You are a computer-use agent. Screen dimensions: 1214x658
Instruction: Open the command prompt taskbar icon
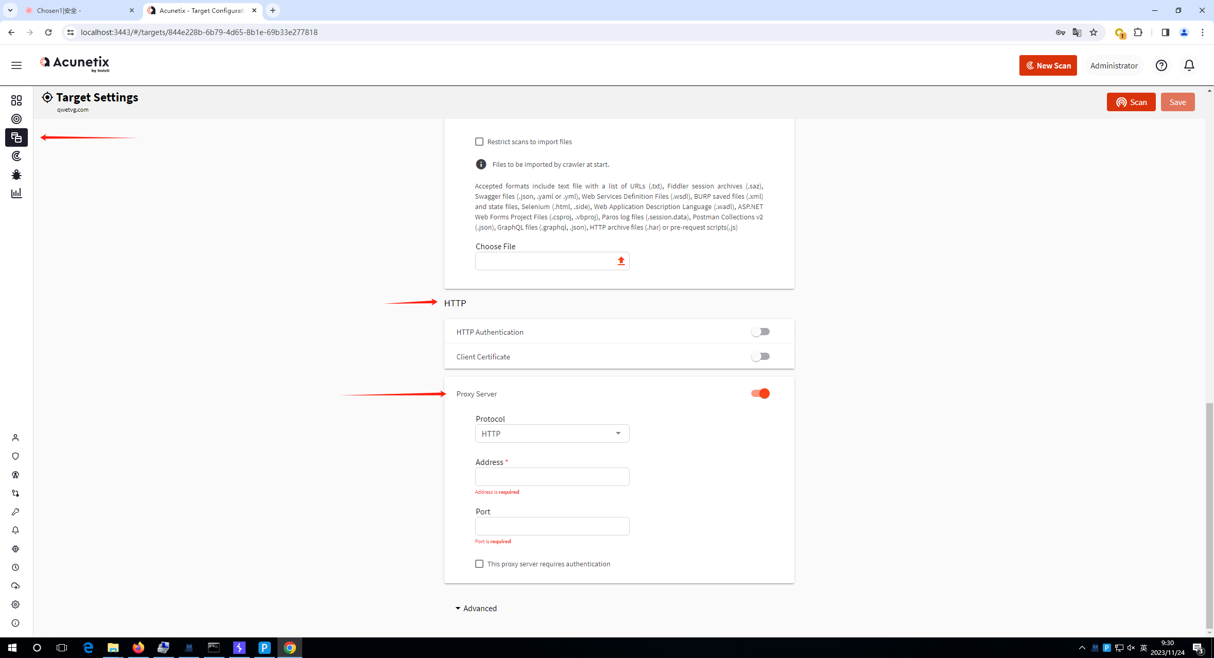(214, 648)
